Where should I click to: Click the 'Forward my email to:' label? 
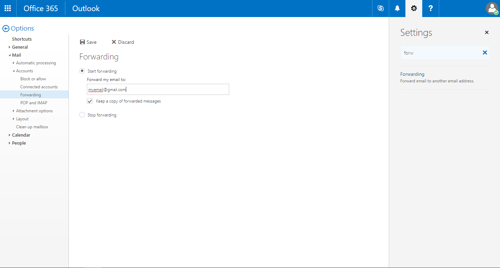pos(106,80)
